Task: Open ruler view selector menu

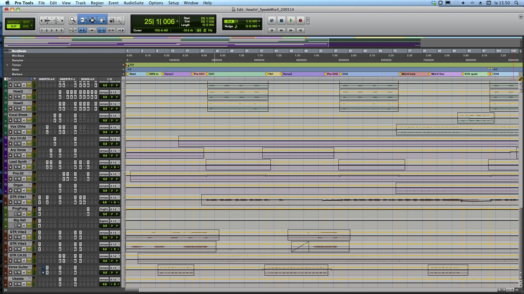Action: tap(7, 51)
